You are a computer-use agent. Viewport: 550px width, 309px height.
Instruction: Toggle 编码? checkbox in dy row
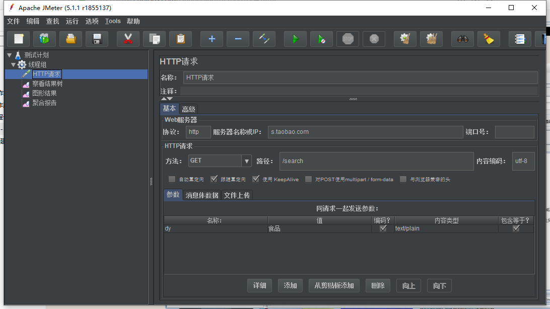[383, 228]
